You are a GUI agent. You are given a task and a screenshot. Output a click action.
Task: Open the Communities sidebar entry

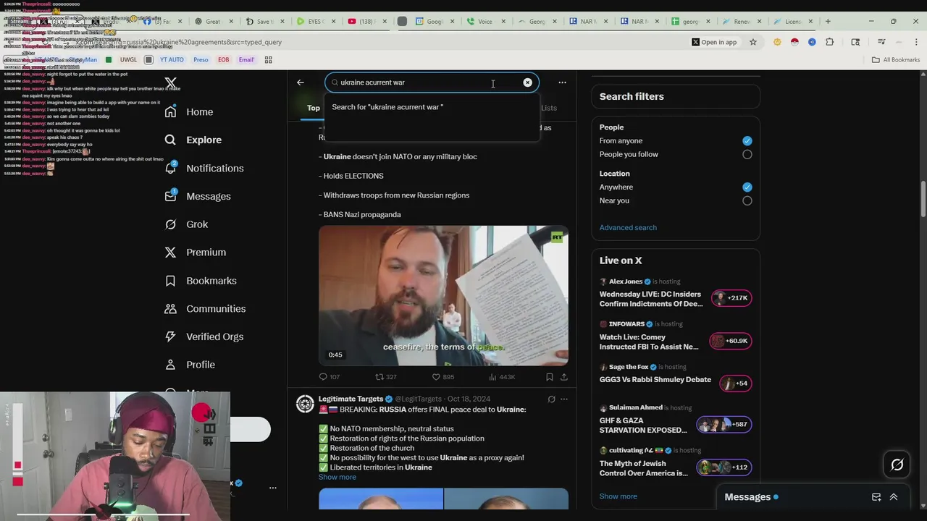point(205,309)
